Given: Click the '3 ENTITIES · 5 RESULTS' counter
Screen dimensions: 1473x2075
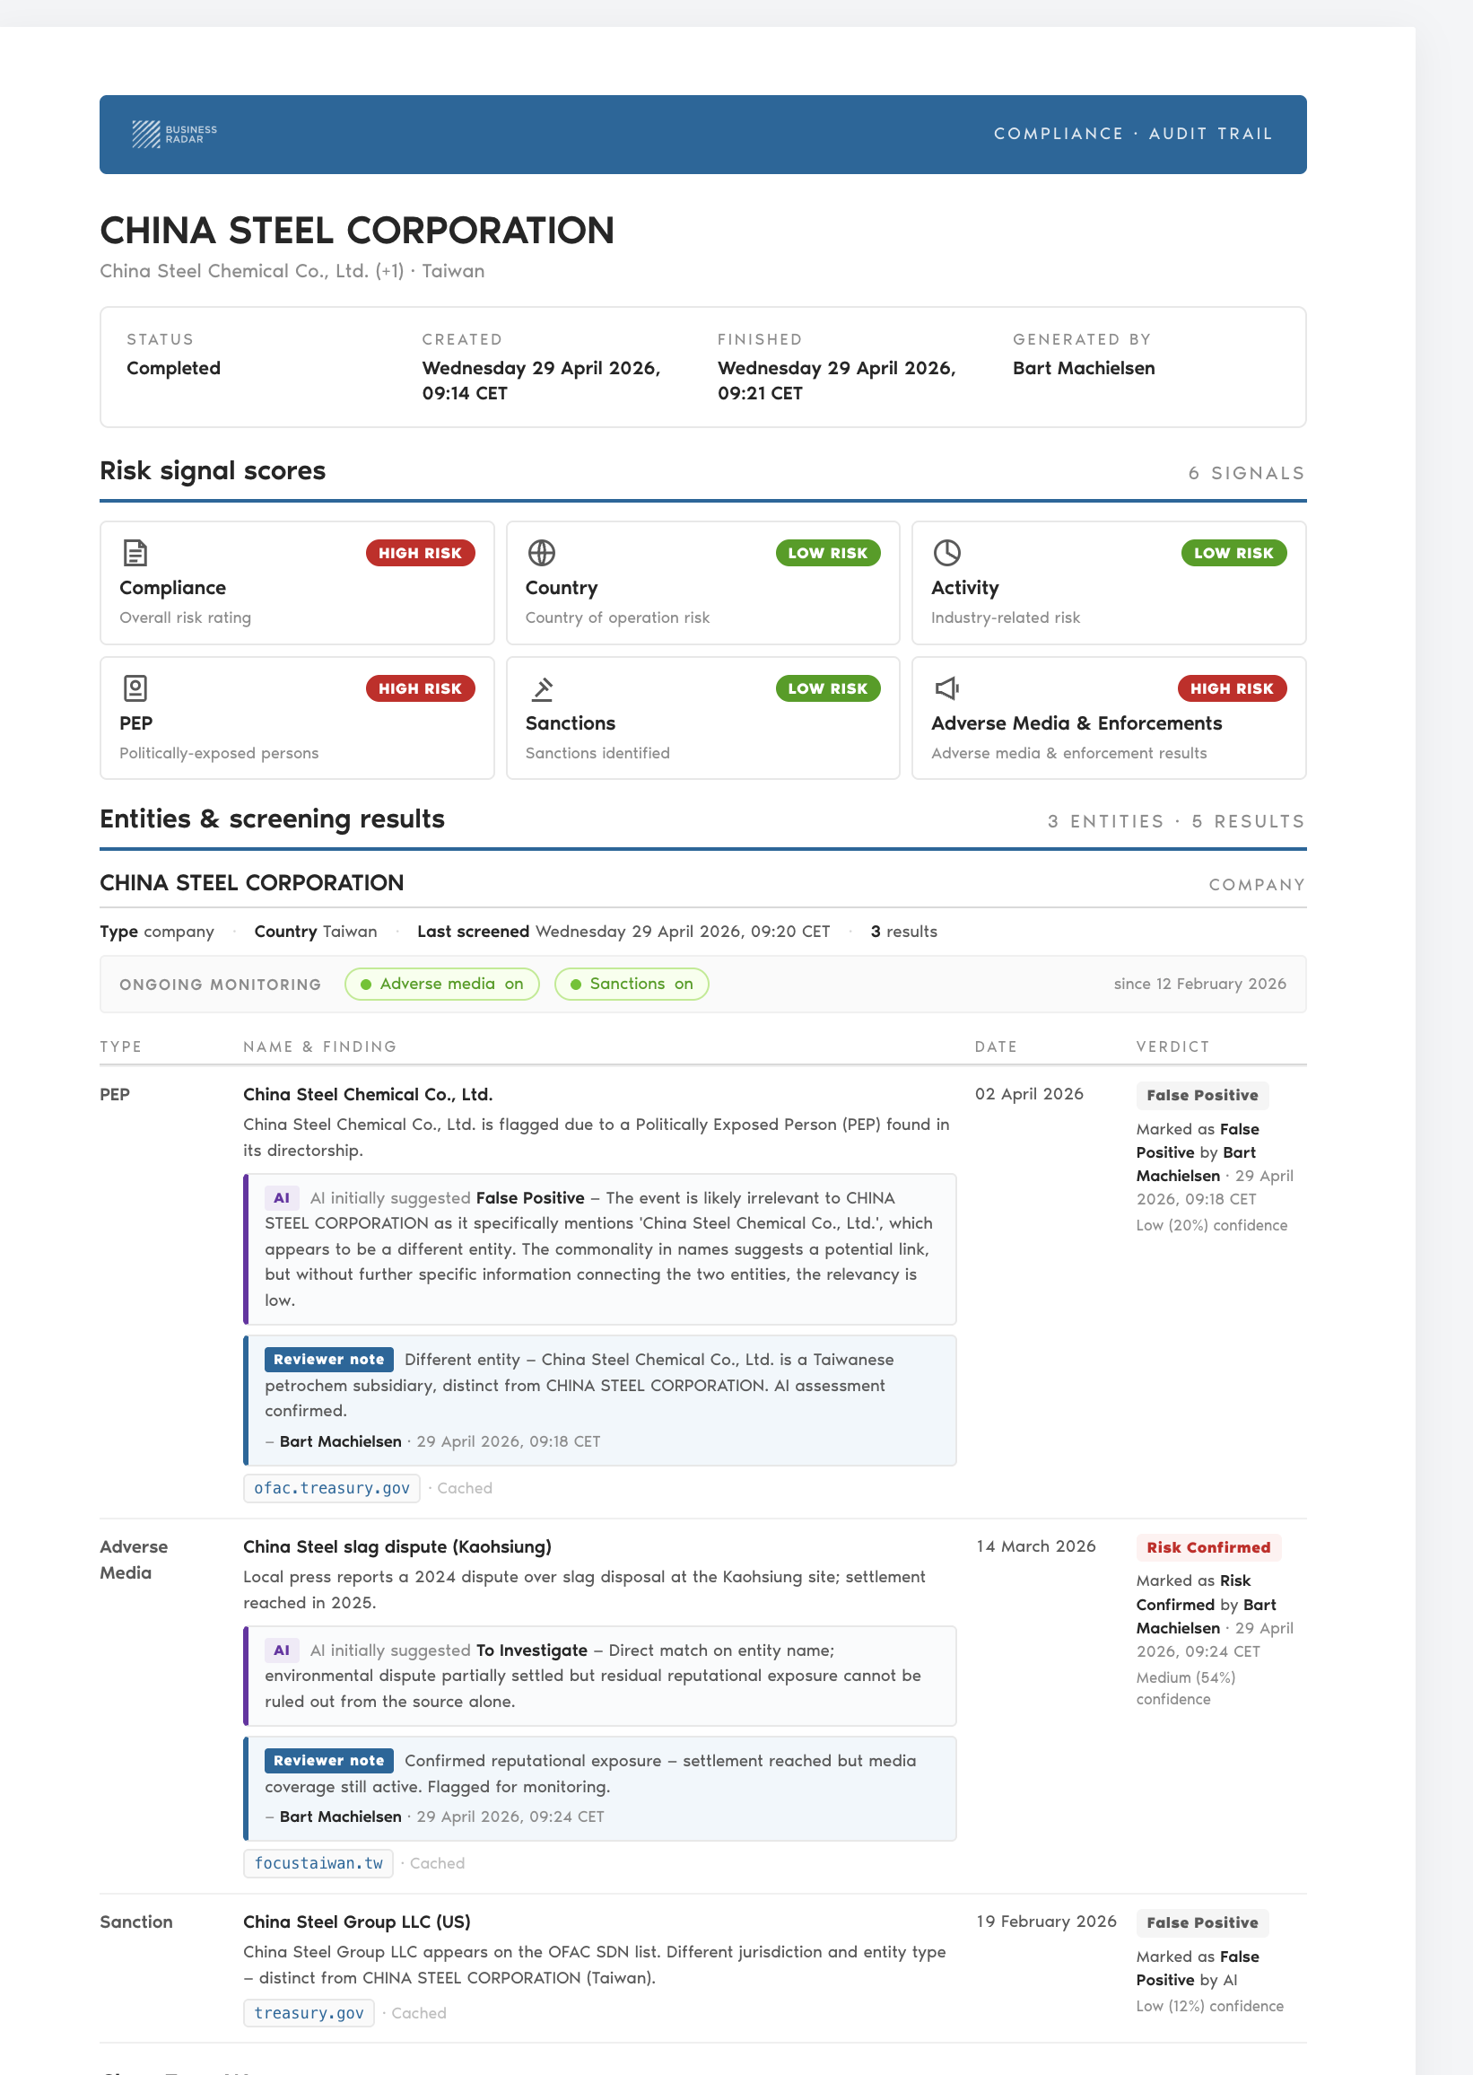Looking at the screenshot, I should (1176, 821).
